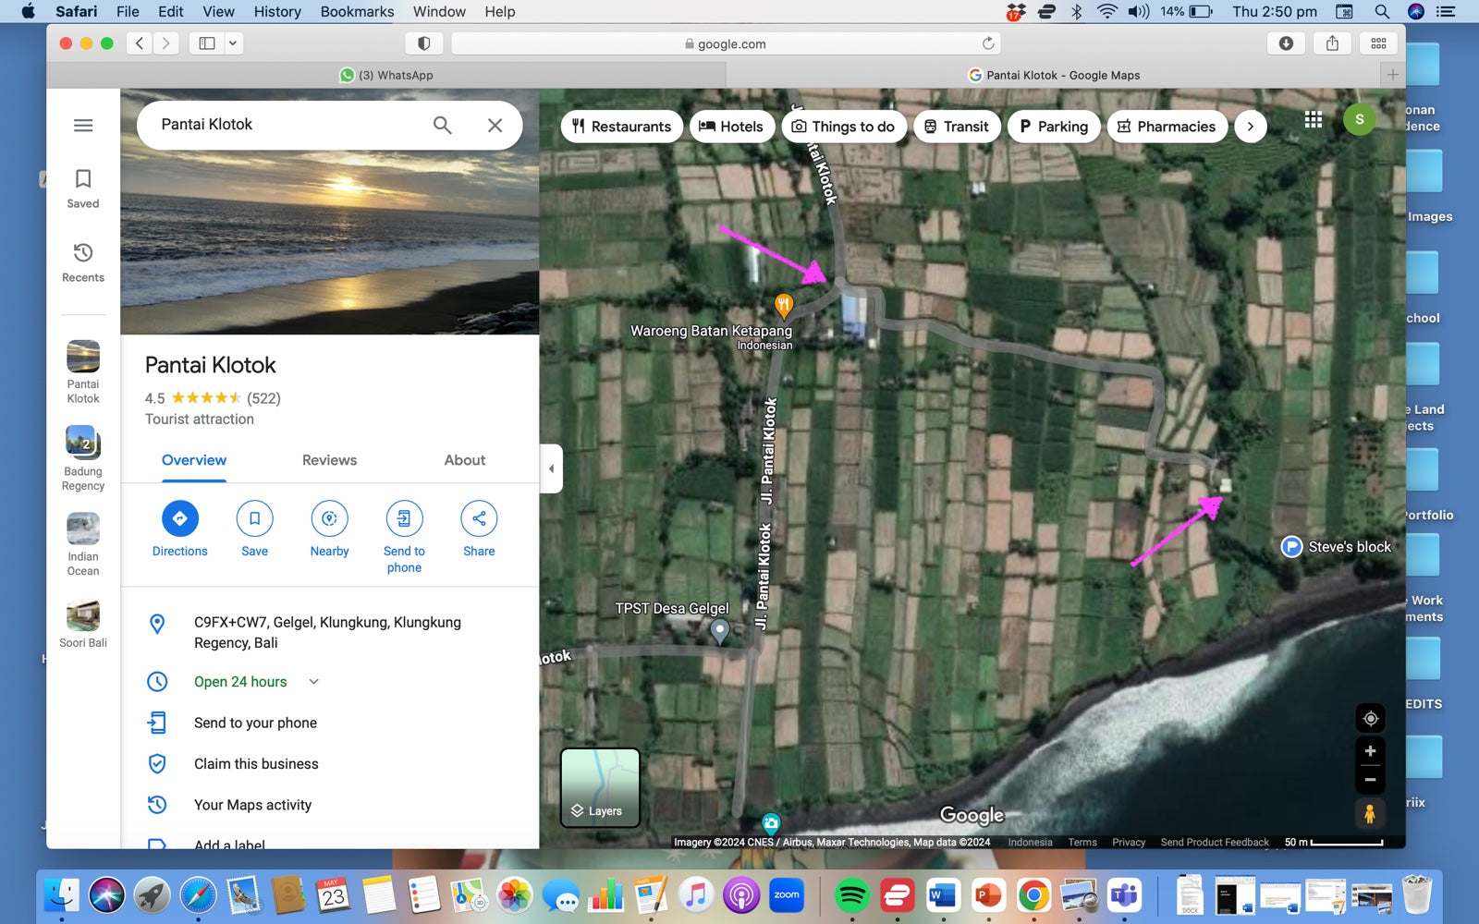Open the Google apps grid icon
Viewport: 1479px width, 924px height.
[x=1313, y=119]
